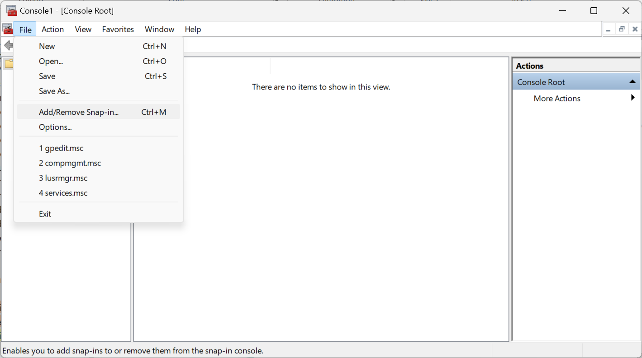Collapse the Console Root actions section
The width and height of the screenshot is (642, 358).
point(633,82)
